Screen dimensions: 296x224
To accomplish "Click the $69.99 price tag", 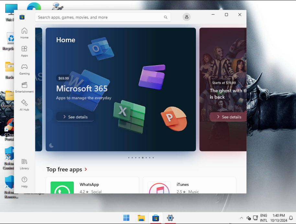I will (x=63, y=78).
